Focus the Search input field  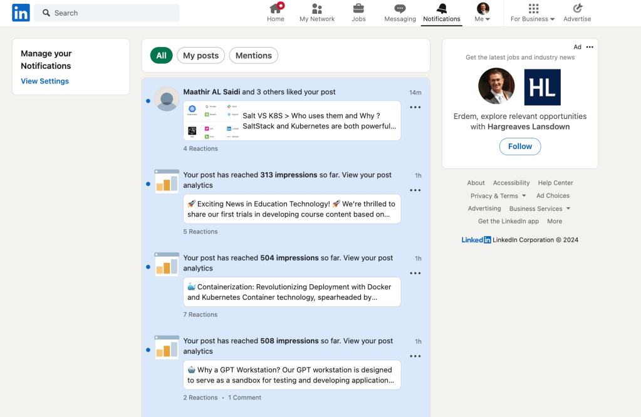point(107,13)
